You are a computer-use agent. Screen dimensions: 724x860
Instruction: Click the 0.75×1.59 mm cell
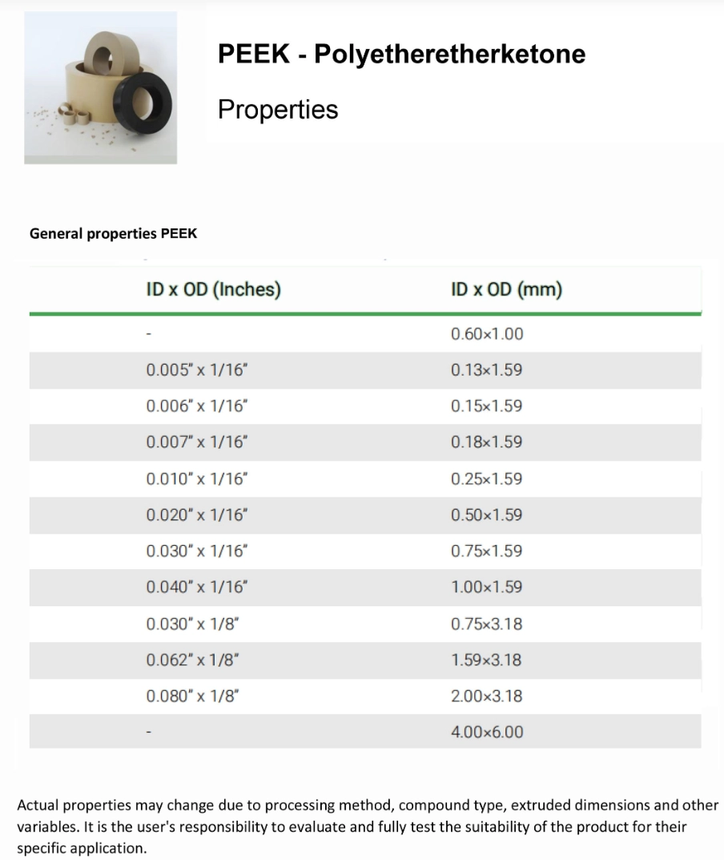486,551
